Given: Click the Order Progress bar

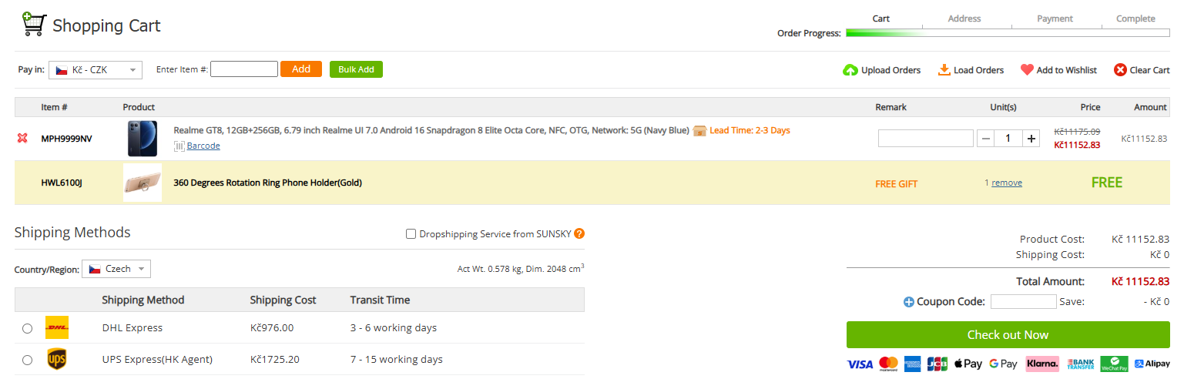Looking at the screenshot, I should tap(1008, 33).
